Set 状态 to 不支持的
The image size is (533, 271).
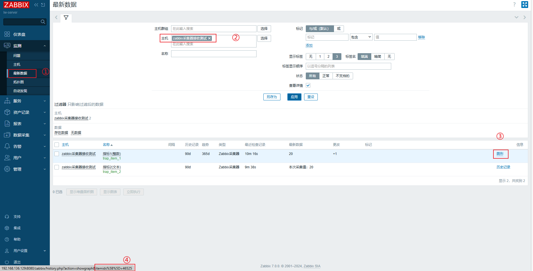[343, 76]
